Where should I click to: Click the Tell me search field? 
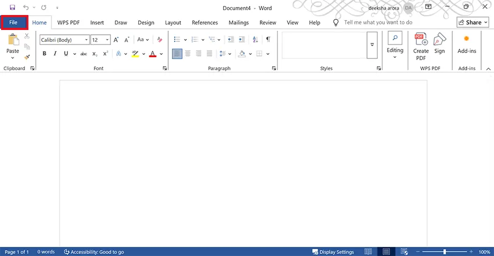(378, 22)
